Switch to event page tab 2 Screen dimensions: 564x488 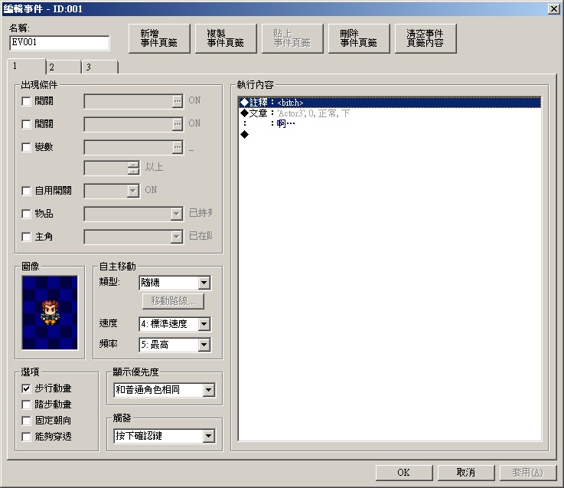coord(64,67)
